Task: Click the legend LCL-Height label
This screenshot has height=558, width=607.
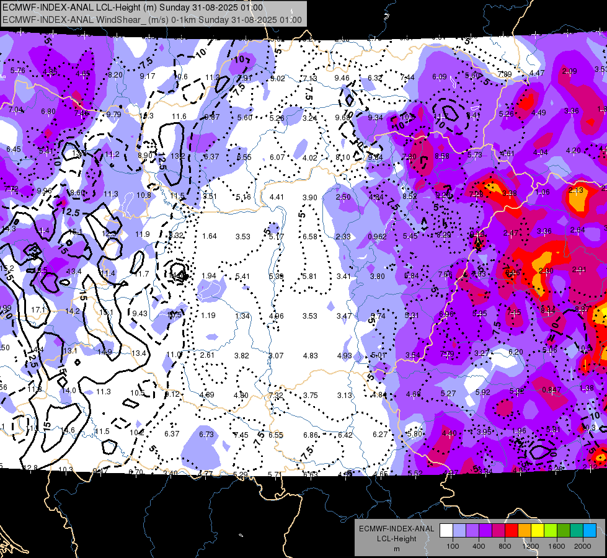Action: click(396, 539)
